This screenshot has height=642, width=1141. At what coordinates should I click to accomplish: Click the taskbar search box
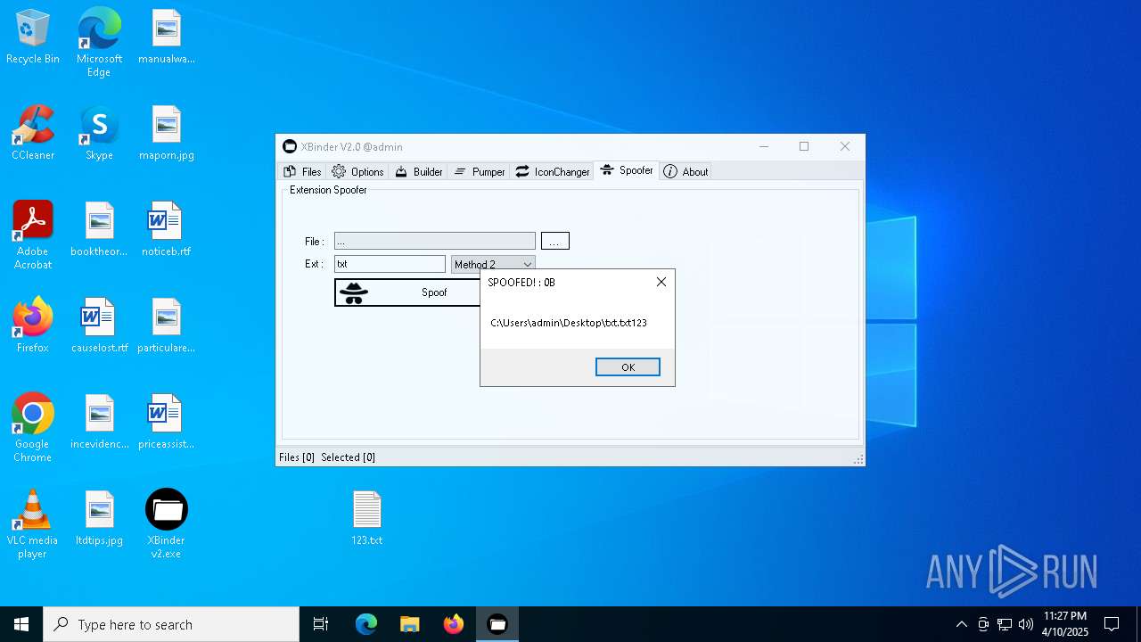click(171, 624)
